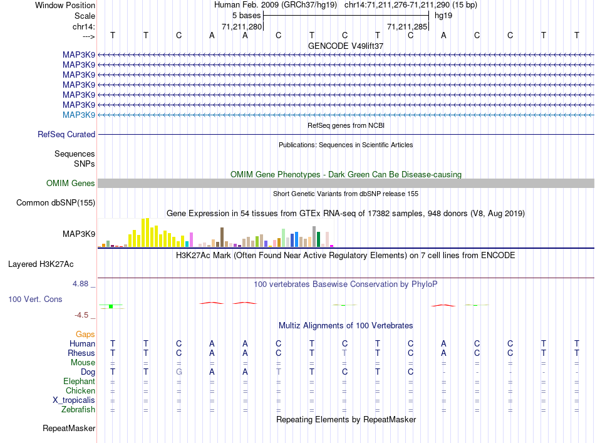Click the brown GTEx expression bar
The image size is (595, 443).
[x=222, y=237]
